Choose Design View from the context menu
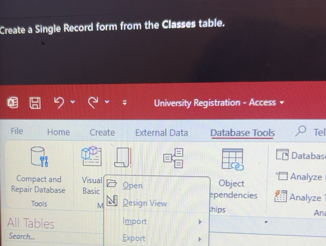 click(x=145, y=203)
